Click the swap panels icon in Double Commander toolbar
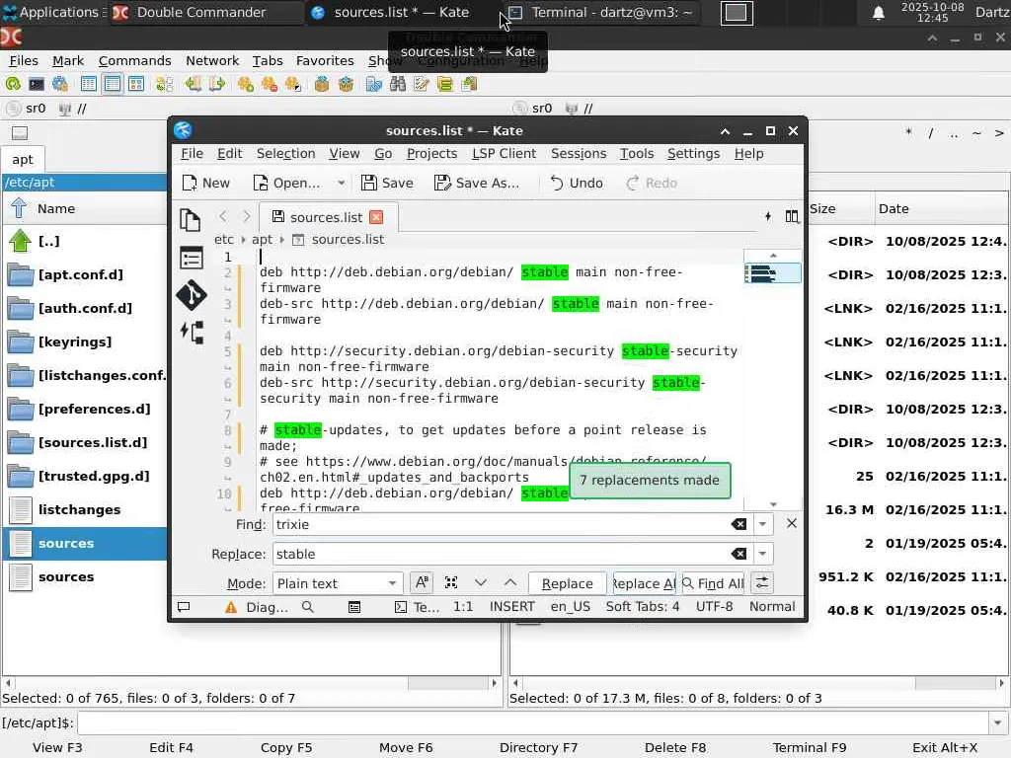 [x=165, y=84]
